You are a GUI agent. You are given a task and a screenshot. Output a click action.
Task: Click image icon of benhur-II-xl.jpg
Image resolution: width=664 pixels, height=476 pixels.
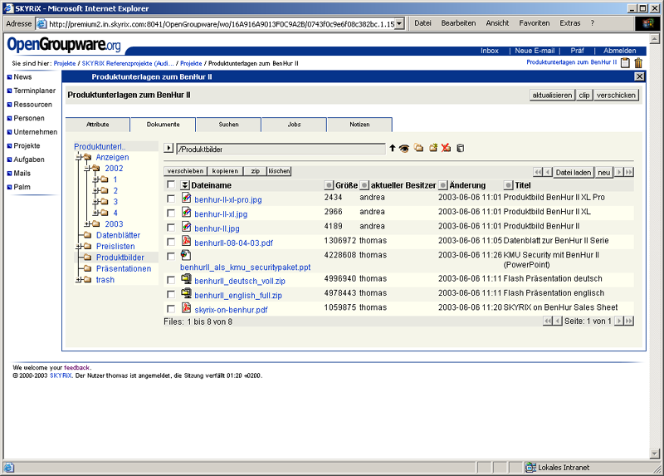pyautogui.click(x=186, y=212)
